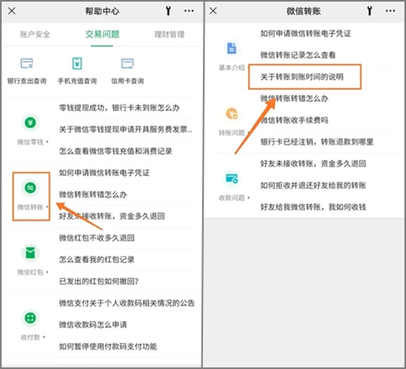Open 零钱提现成功，银行卡未到账怎么办

tap(119, 108)
